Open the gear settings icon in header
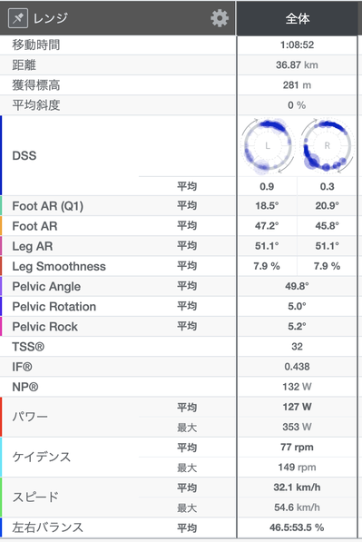Screen dimensions: 362x542 [x=220, y=18]
